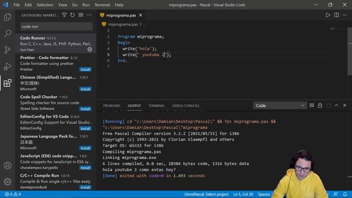Image resolution: width=352 pixels, height=198 pixels.
Task: Open the Explorer view in activity bar
Action: click(7, 17)
